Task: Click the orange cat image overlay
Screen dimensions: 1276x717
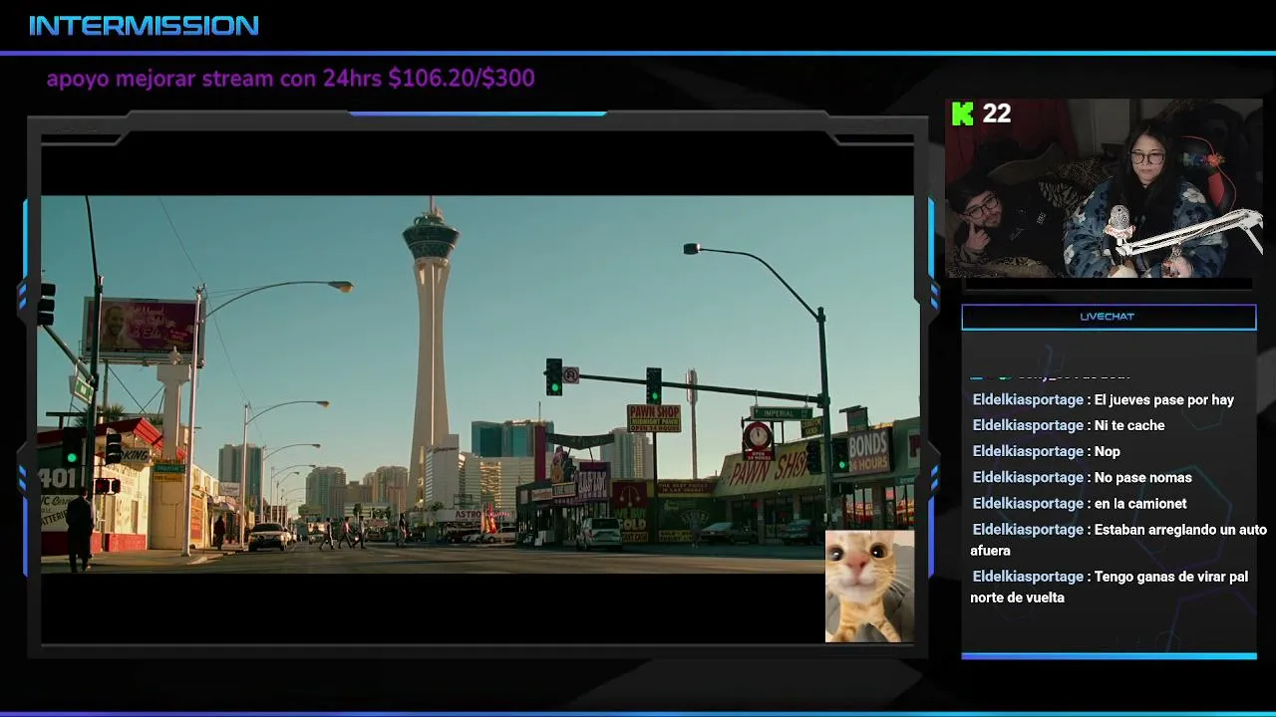Action: pos(869,587)
